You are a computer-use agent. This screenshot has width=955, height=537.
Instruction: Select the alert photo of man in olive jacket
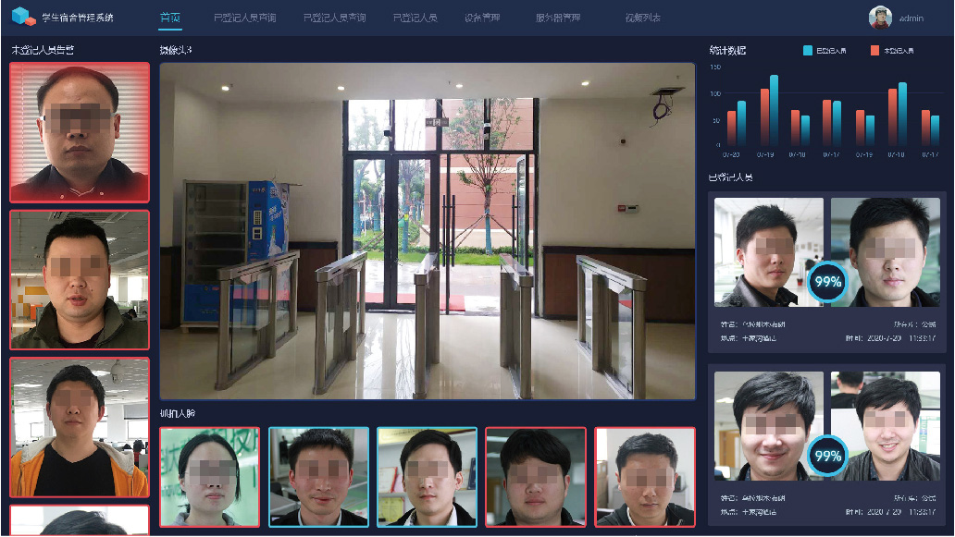click(79, 279)
